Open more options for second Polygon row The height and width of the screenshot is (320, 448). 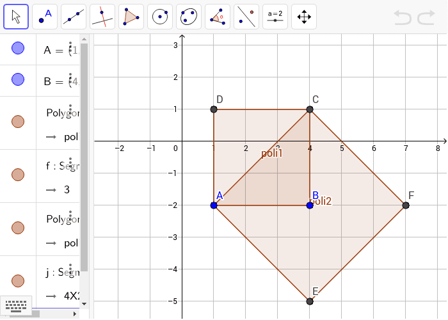click(70, 216)
